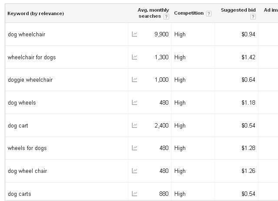
Task: Click trend chart icon for dog wheels
Action: (x=134, y=102)
